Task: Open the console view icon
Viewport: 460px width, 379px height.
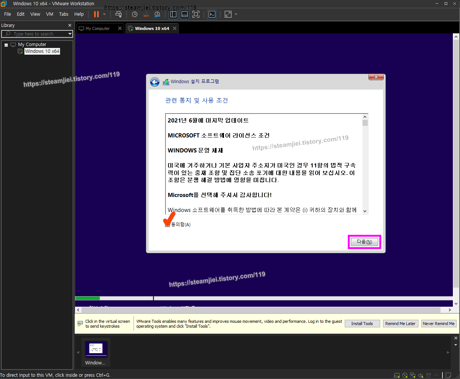Action: [212, 14]
